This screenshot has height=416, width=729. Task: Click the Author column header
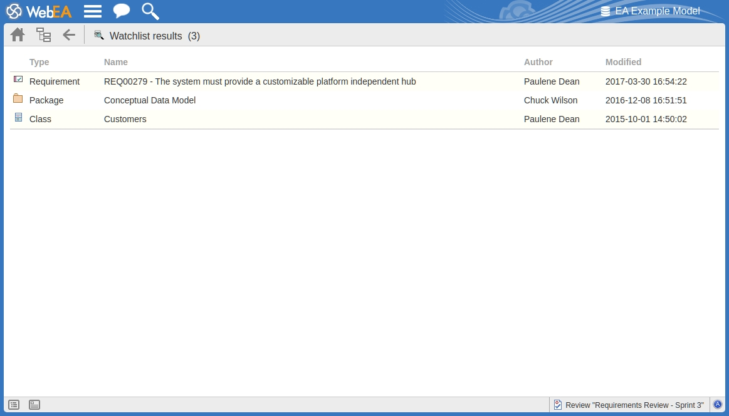(x=538, y=62)
